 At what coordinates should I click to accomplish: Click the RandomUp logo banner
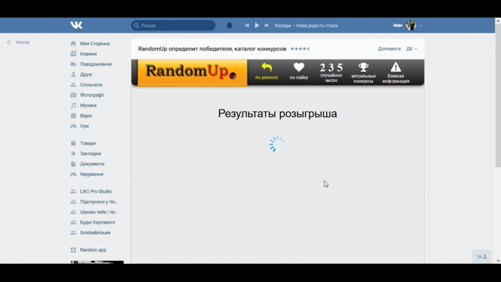coord(190,72)
